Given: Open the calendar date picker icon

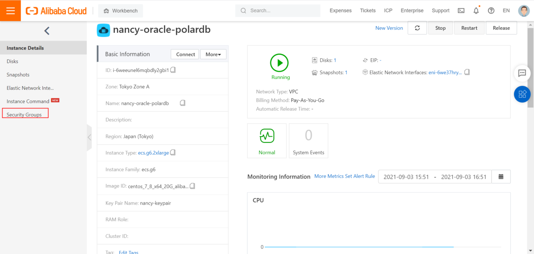Looking at the screenshot, I should point(501,177).
